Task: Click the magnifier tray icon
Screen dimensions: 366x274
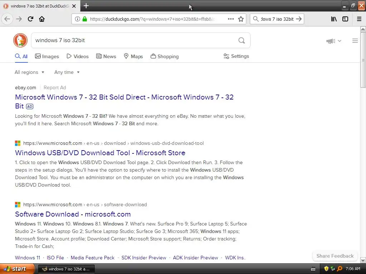Action: pyautogui.click(x=340, y=269)
